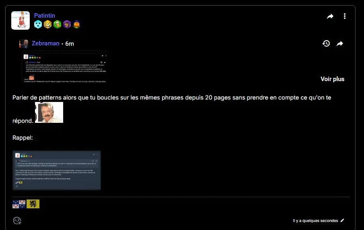The image size is (364, 230).
Task: Click the purple hexagon badge
Action: click(x=67, y=24)
